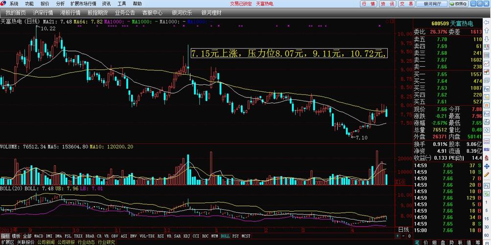491x245 pixels.
Task: Click the 筹 tab under trade list
Action: pyautogui.click(x=477, y=242)
